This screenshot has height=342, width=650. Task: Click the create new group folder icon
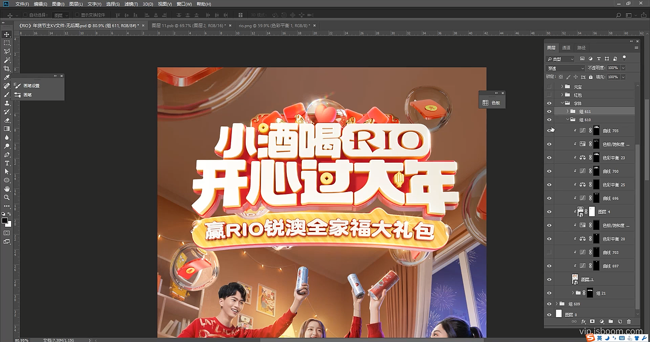(x=610, y=321)
